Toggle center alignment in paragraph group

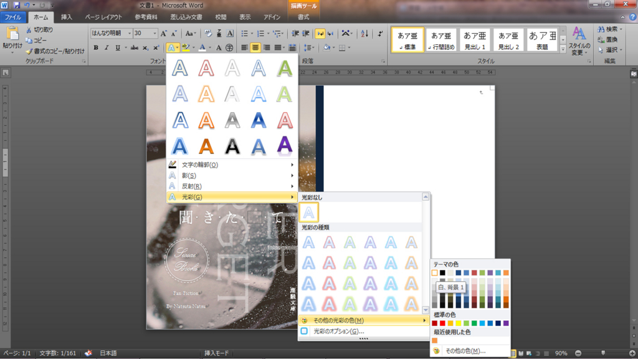(x=255, y=47)
